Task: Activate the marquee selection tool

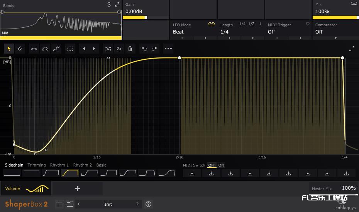Action: tap(70, 49)
